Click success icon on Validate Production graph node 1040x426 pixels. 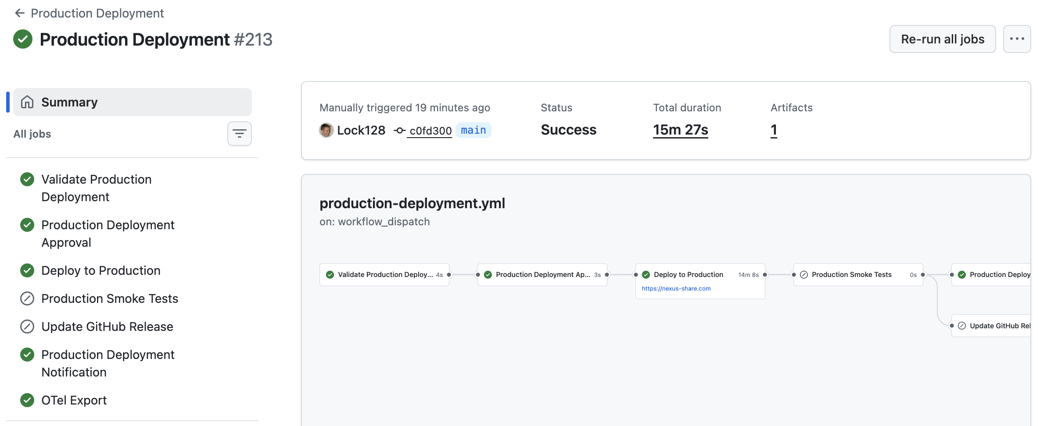click(330, 275)
